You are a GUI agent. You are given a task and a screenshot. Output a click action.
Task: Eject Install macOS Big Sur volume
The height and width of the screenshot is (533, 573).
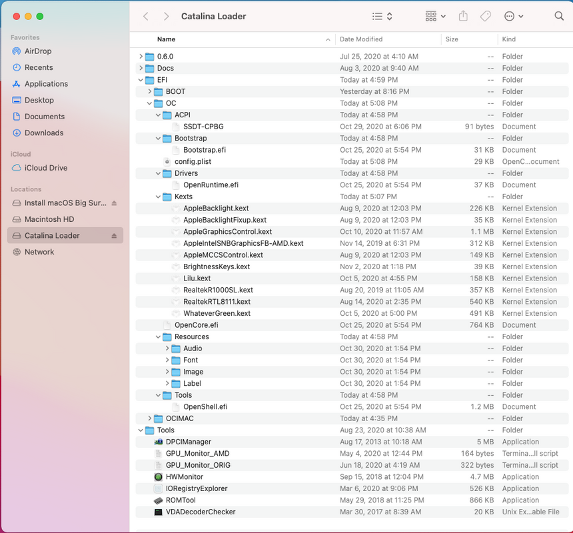click(x=114, y=203)
